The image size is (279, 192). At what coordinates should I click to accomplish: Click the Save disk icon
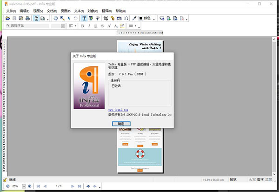pos(14,18)
